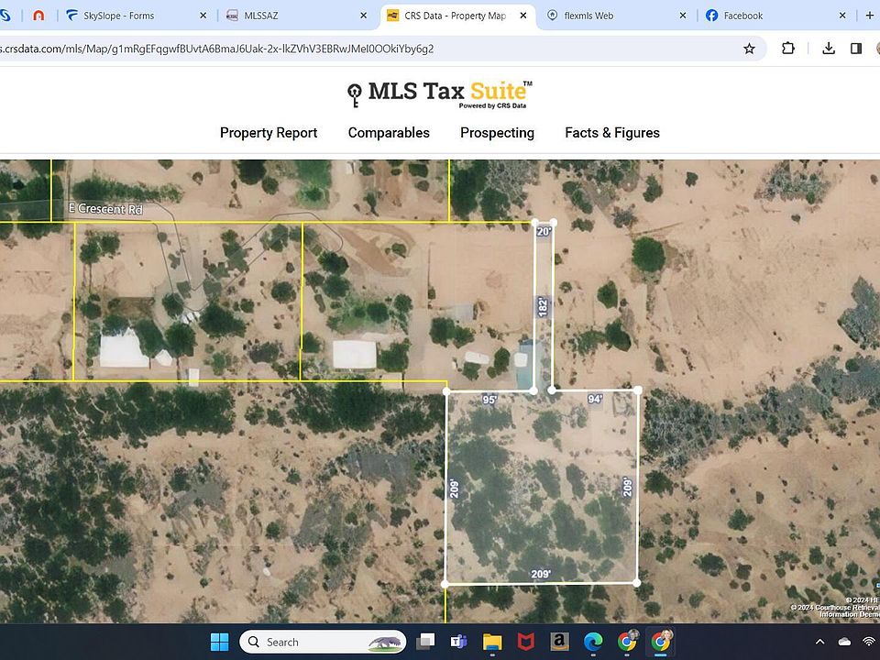
Task: Bookmark the page using the star icon
Action: point(750,48)
